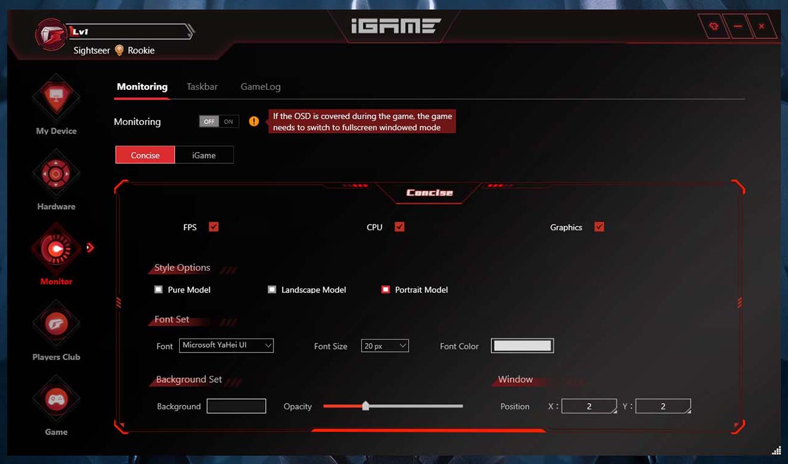Open the skin icon in title bar
Viewport: 788px width, 464px height.
(714, 26)
